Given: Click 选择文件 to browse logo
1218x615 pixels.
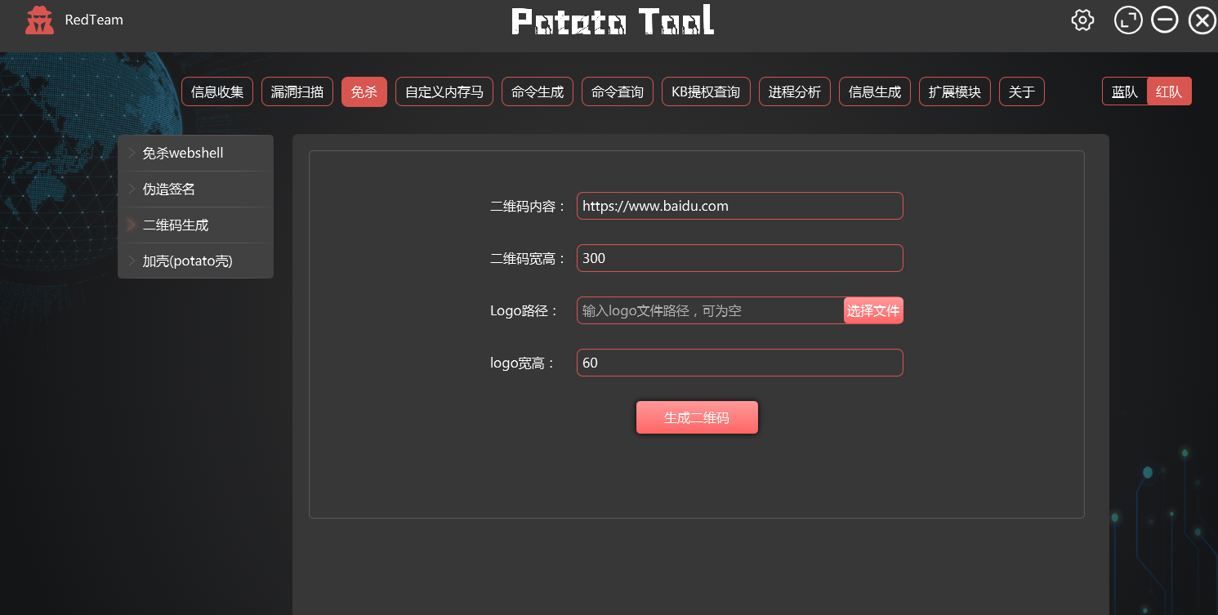Looking at the screenshot, I should pos(873,310).
